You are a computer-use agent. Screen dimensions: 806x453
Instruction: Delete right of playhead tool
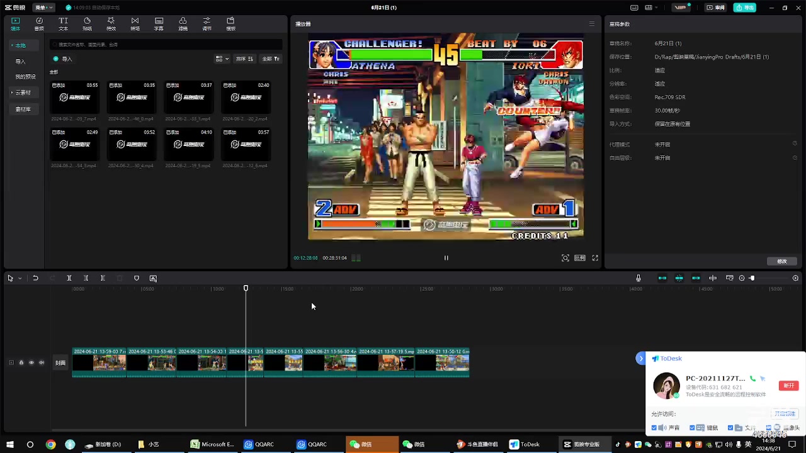[103, 278]
